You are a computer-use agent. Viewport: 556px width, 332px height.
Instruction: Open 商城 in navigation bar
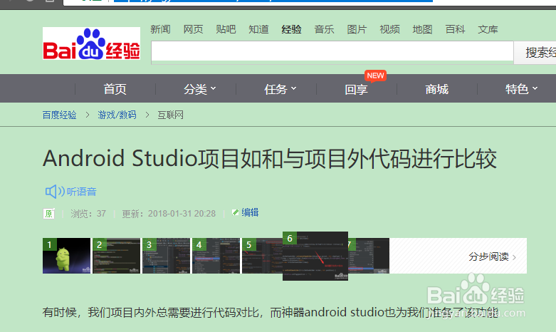pyautogui.click(x=437, y=89)
